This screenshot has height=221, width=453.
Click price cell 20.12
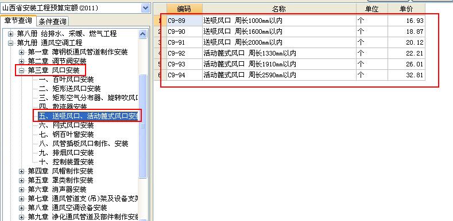[x=406, y=42]
